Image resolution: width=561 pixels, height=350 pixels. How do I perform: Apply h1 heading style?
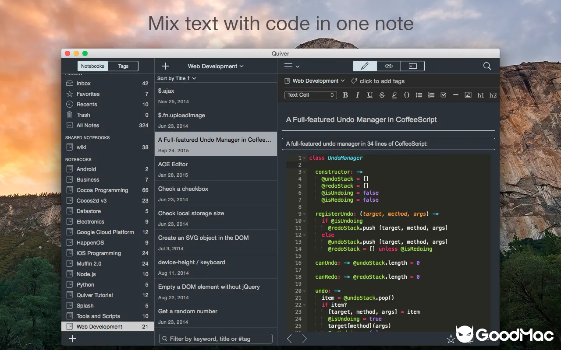point(481,95)
